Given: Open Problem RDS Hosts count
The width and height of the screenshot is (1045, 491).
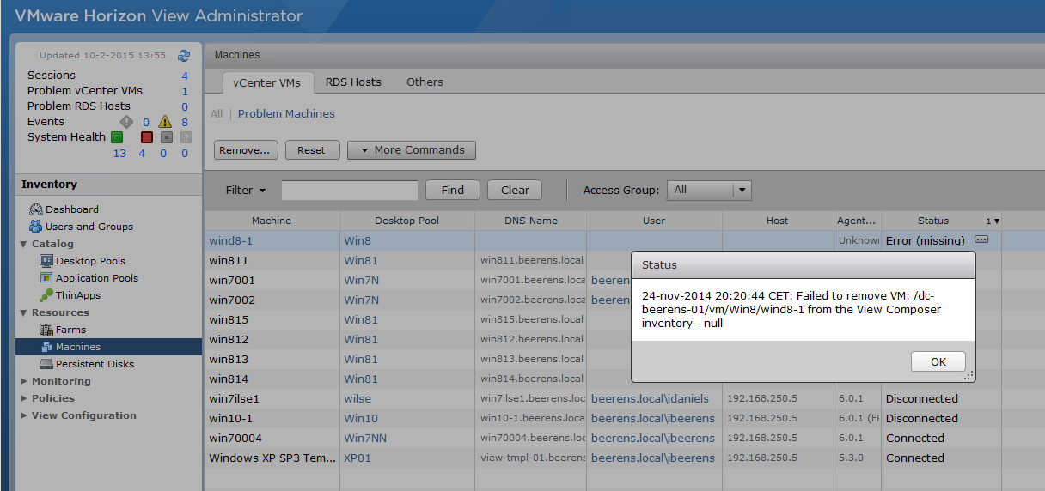Looking at the screenshot, I should click(x=185, y=106).
